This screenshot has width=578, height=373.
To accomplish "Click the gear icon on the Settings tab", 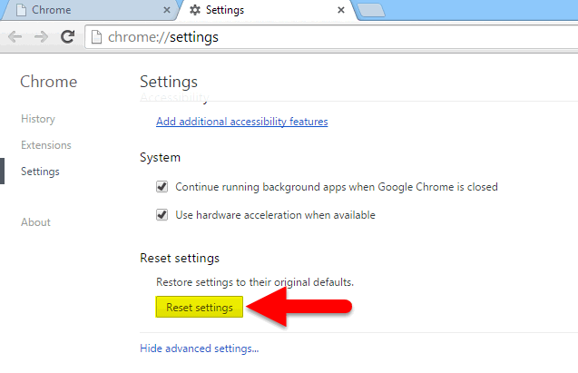I will (x=195, y=10).
